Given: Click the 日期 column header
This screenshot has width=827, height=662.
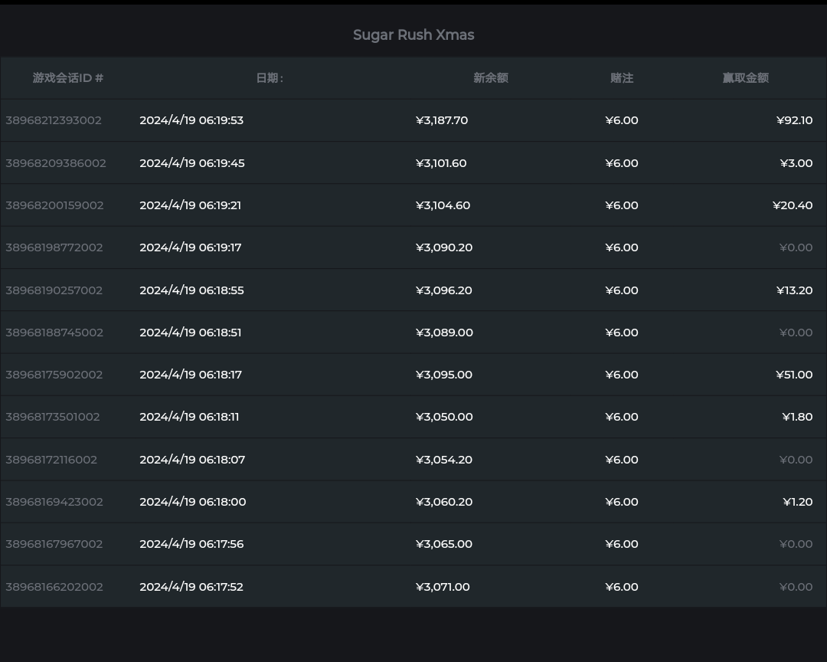Looking at the screenshot, I should tap(270, 78).
